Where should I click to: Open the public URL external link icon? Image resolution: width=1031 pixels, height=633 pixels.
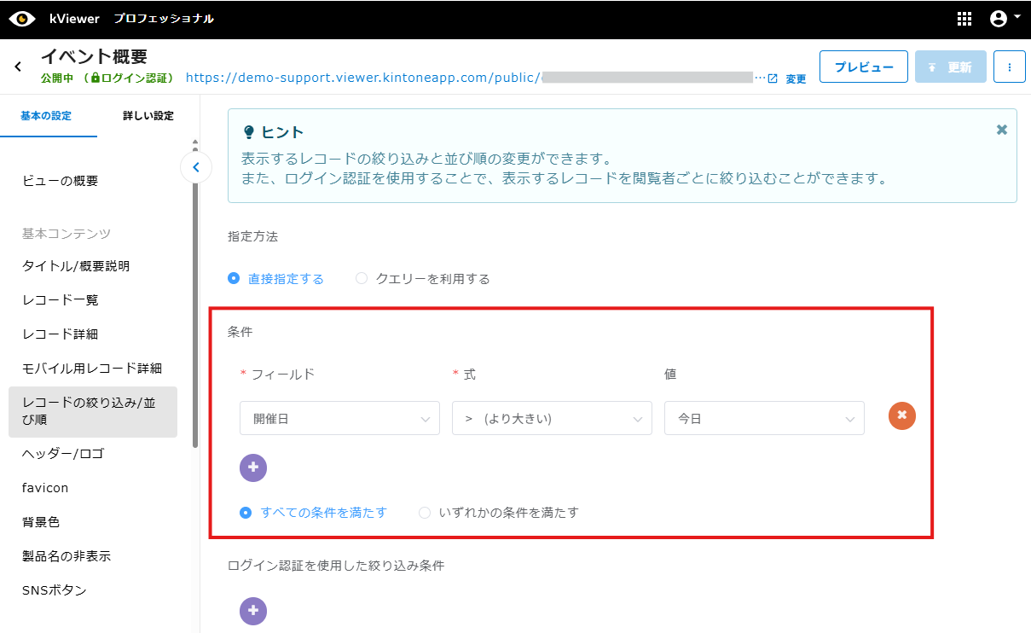coord(773,78)
